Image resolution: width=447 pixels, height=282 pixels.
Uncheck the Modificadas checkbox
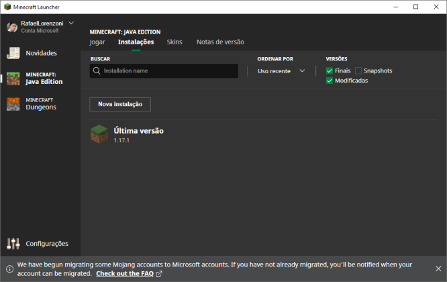click(330, 81)
